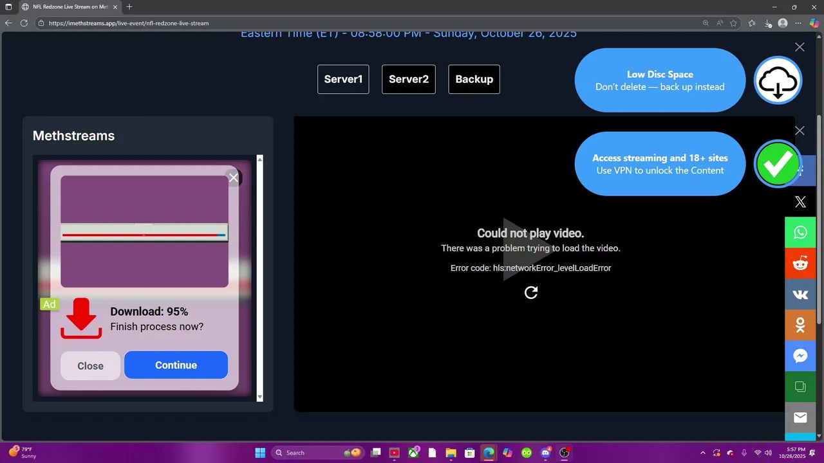Click the taskbar Search box
824x463 pixels.
318,453
